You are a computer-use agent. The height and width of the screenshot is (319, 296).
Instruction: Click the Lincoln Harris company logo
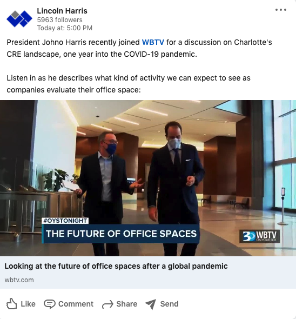pos(19,19)
